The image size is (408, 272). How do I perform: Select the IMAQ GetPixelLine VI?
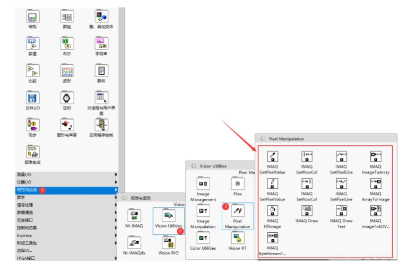click(341, 156)
